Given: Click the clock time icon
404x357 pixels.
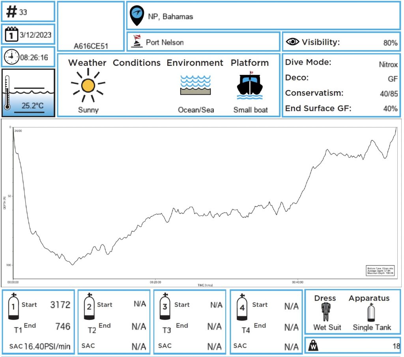Looking at the screenshot, I should 11,58.
